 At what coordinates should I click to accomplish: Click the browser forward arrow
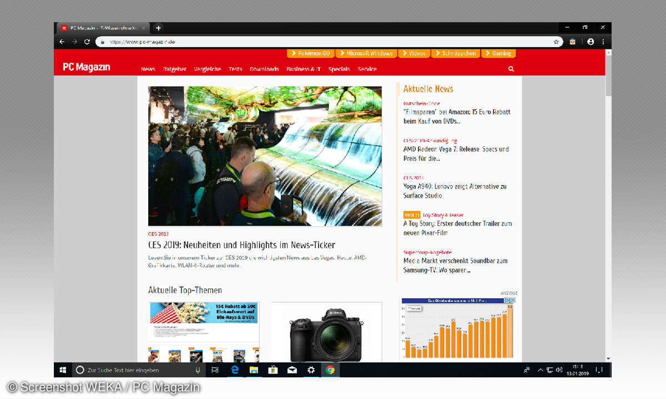pos(75,42)
